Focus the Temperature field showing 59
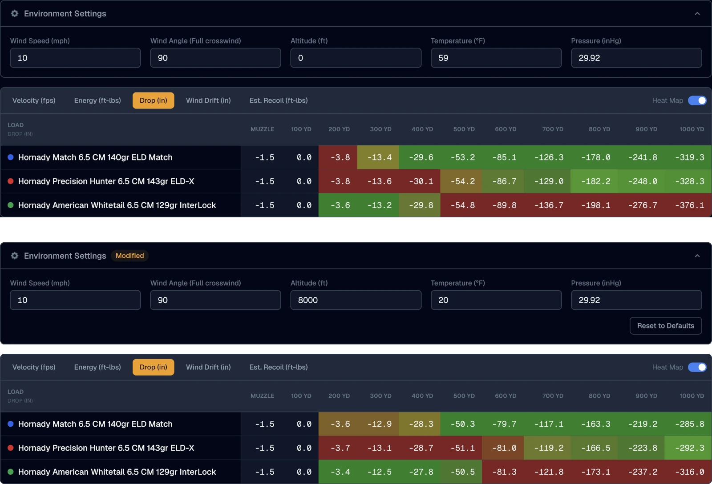This screenshot has height=484, width=712. point(496,58)
